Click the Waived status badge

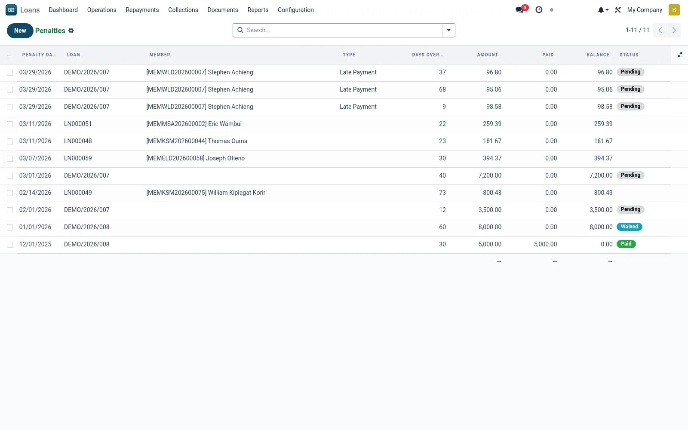pyautogui.click(x=630, y=227)
